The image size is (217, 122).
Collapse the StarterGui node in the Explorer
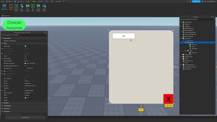[181, 38]
